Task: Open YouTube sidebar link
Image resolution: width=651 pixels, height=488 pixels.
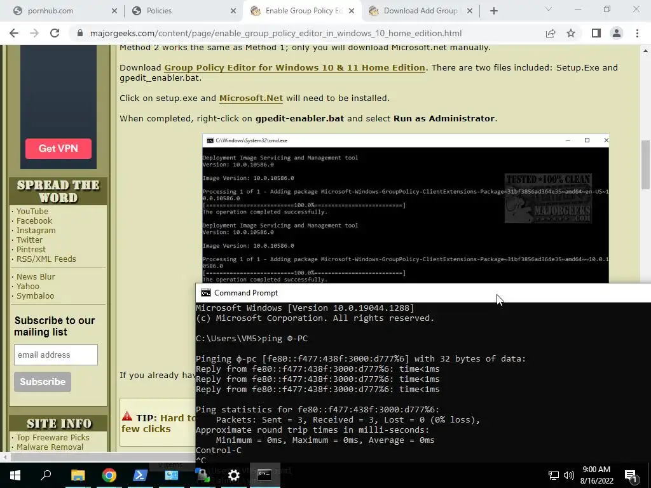Action: tap(32, 211)
